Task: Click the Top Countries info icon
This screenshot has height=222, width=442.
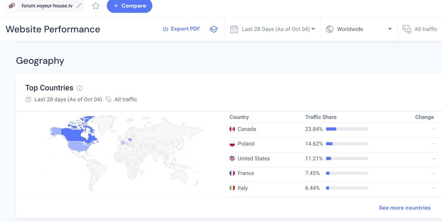Action: (80, 88)
